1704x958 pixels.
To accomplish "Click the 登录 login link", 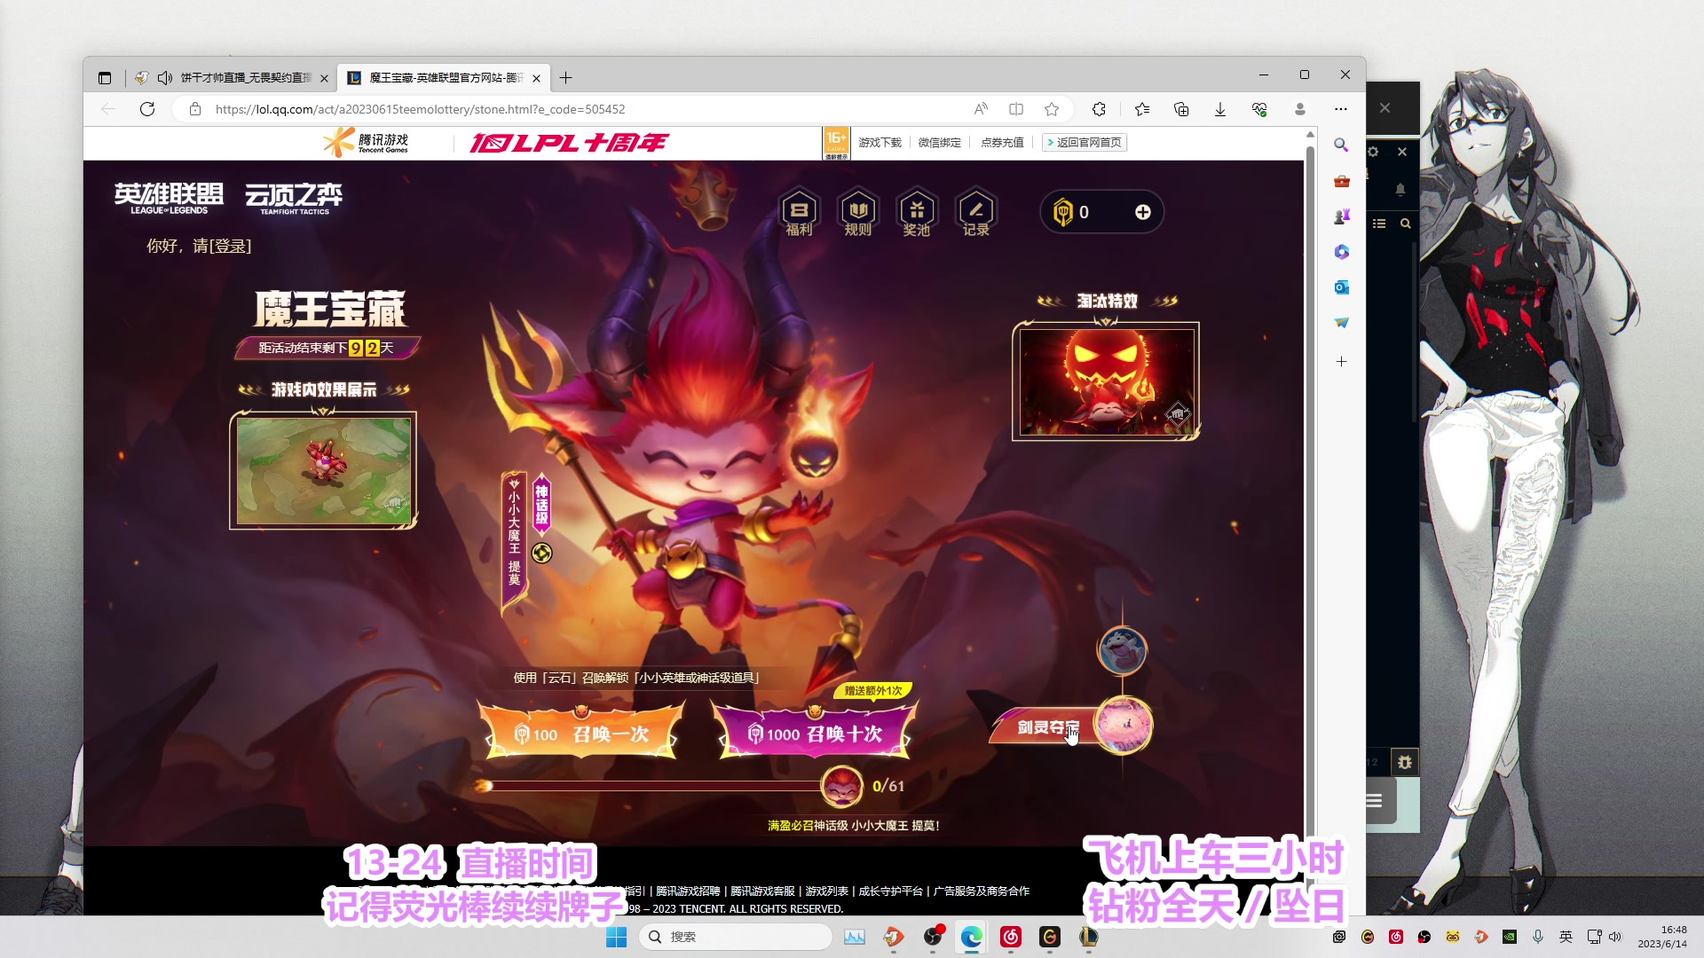I will click(x=231, y=246).
